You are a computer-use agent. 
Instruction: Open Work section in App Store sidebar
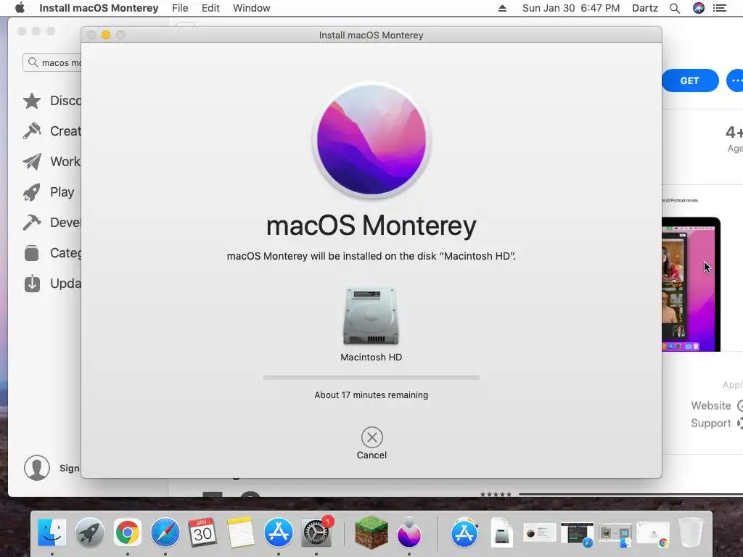click(x=52, y=162)
